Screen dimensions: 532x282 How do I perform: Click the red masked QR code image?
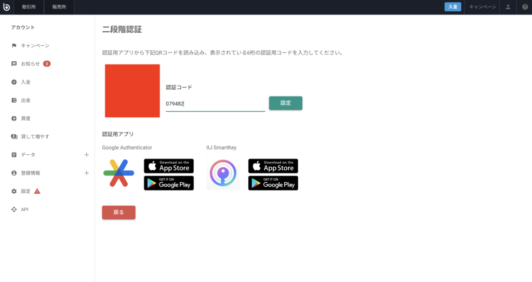[x=132, y=91]
